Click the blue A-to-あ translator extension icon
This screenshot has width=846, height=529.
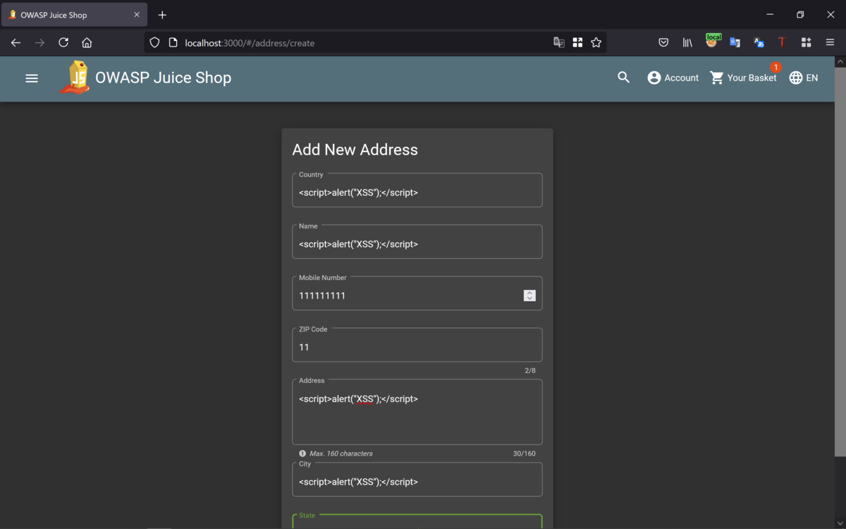point(759,43)
